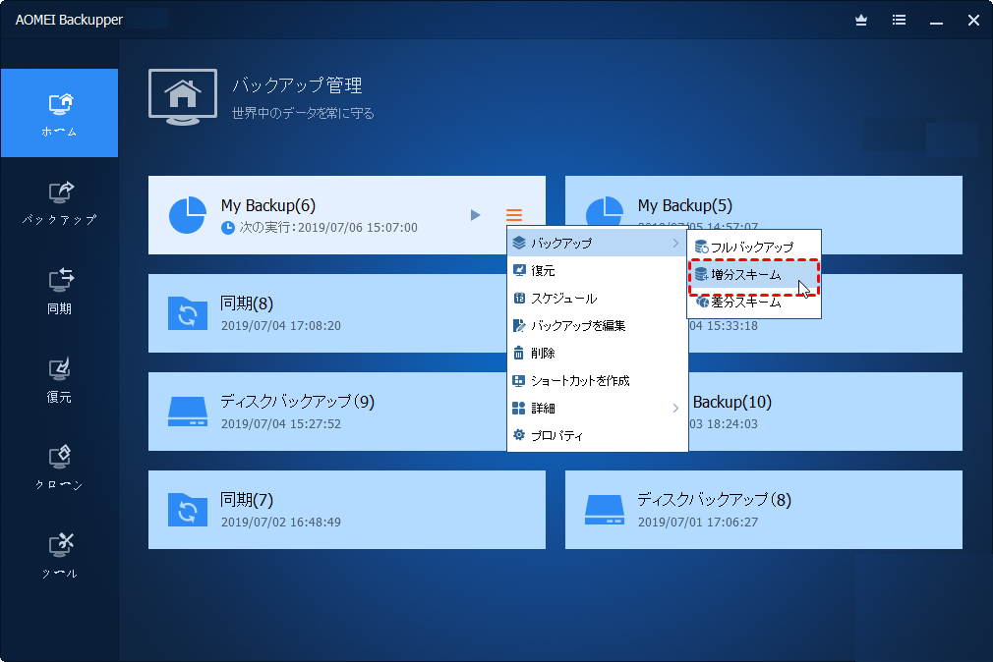This screenshot has width=993, height=662.
Task: Click the 世界中のデータを常に守る subtitle
Action: click(303, 113)
